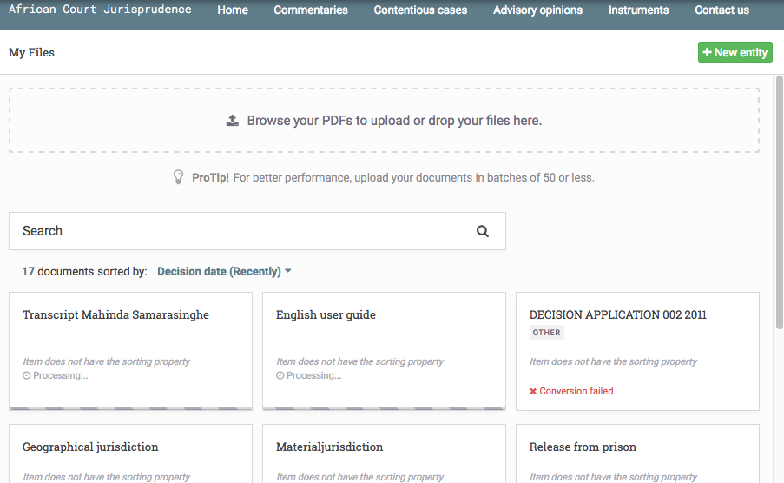The image size is (784, 483).
Task: Open Geographical jurisdiction card
Action: tap(130, 453)
